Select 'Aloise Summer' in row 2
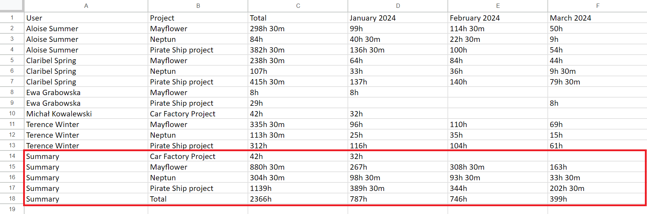The image size is (647, 214). click(x=86, y=28)
